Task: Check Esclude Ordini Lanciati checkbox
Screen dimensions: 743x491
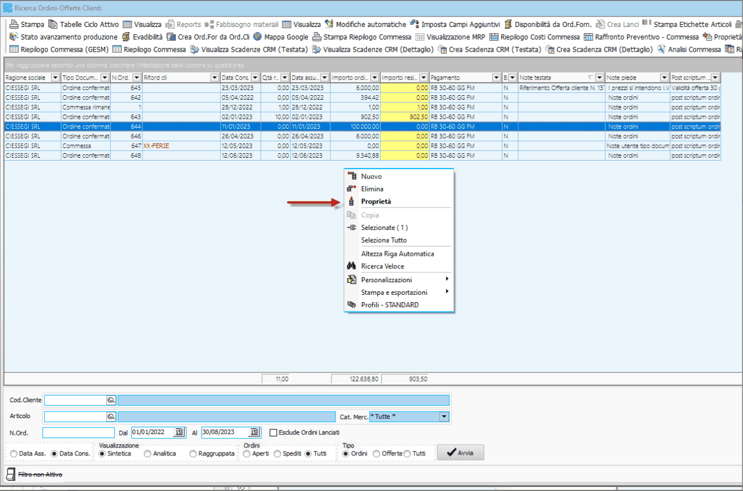Action: [x=273, y=432]
